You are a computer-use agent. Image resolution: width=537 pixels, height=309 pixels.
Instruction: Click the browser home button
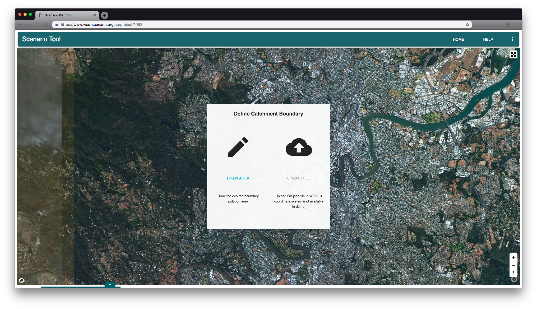46,25
